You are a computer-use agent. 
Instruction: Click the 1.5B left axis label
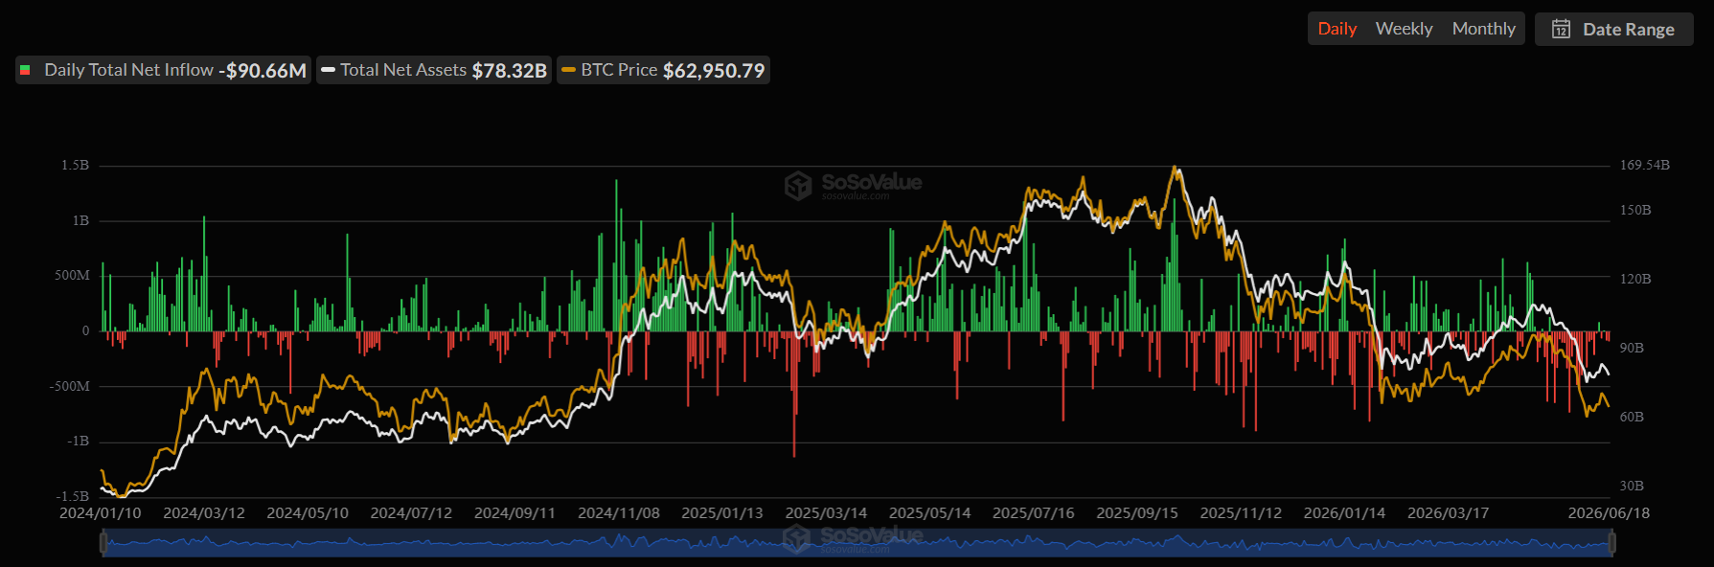coord(75,166)
